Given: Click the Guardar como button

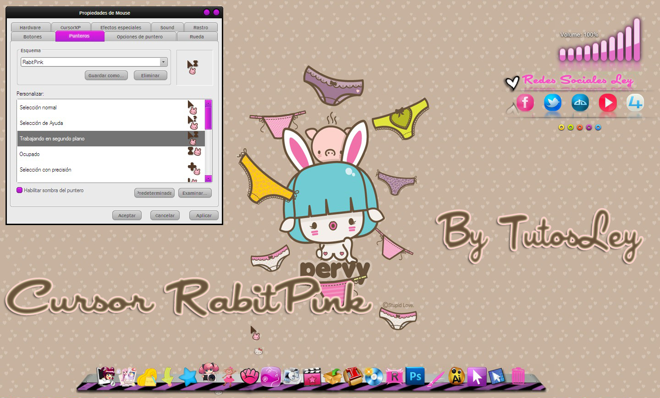Looking at the screenshot, I should coord(106,75).
